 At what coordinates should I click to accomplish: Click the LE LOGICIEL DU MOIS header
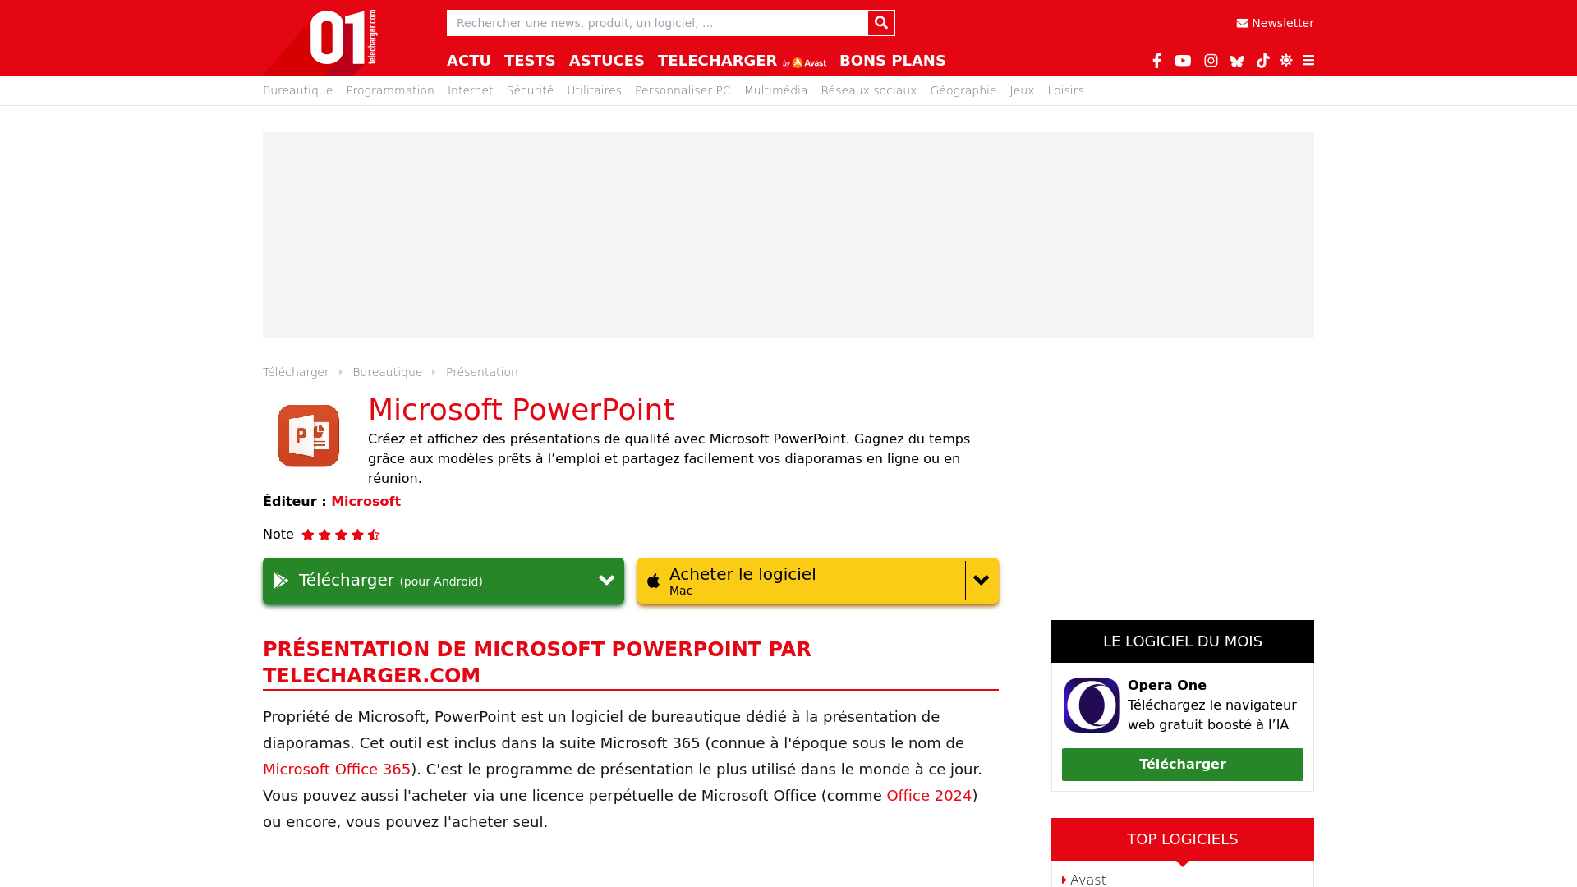[1183, 641]
